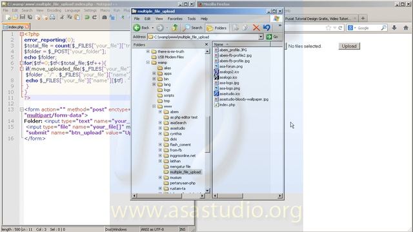The height and width of the screenshot is (232, 413).
Task: Click Undo icon in Notepad++ toolbar
Action: click(87, 17)
